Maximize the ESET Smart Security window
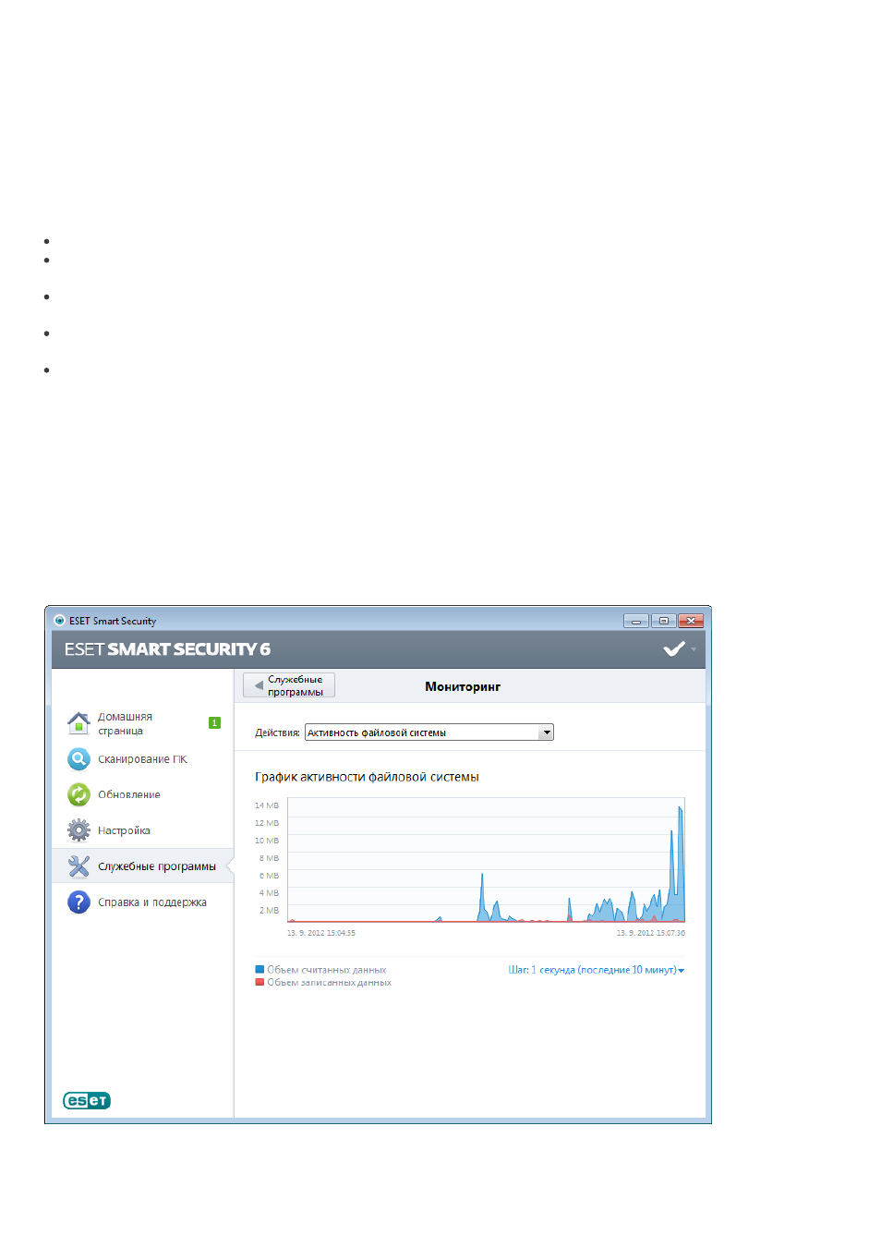Screen dimensions: 881x1247 coord(663,621)
